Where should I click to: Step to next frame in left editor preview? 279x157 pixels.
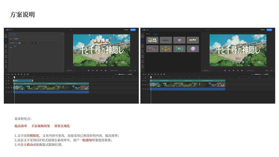pyautogui.click(x=101, y=70)
